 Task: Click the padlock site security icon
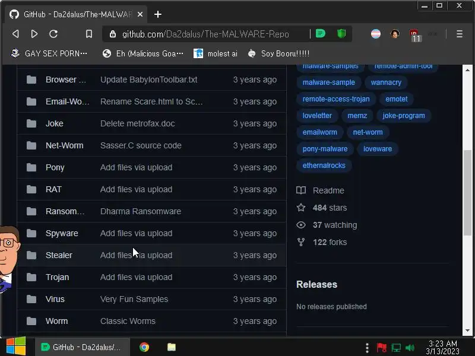[113, 34]
